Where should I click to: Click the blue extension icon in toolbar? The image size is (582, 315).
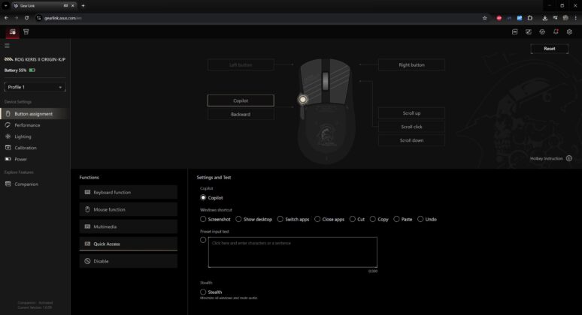tap(520, 18)
